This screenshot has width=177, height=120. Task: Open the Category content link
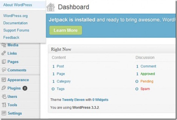coord(64,81)
